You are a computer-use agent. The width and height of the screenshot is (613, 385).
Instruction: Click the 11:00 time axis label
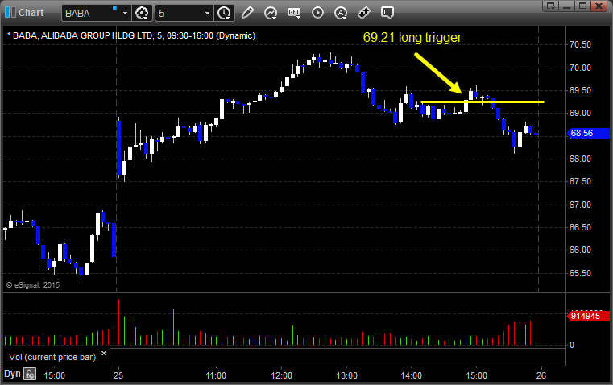click(216, 375)
